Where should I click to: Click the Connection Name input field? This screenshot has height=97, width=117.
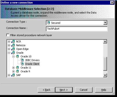pyautogui.click(x=77, y=29)
